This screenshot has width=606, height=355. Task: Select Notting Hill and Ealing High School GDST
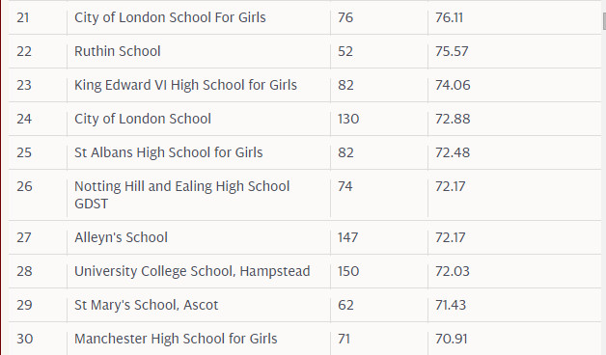pos(182,195)
